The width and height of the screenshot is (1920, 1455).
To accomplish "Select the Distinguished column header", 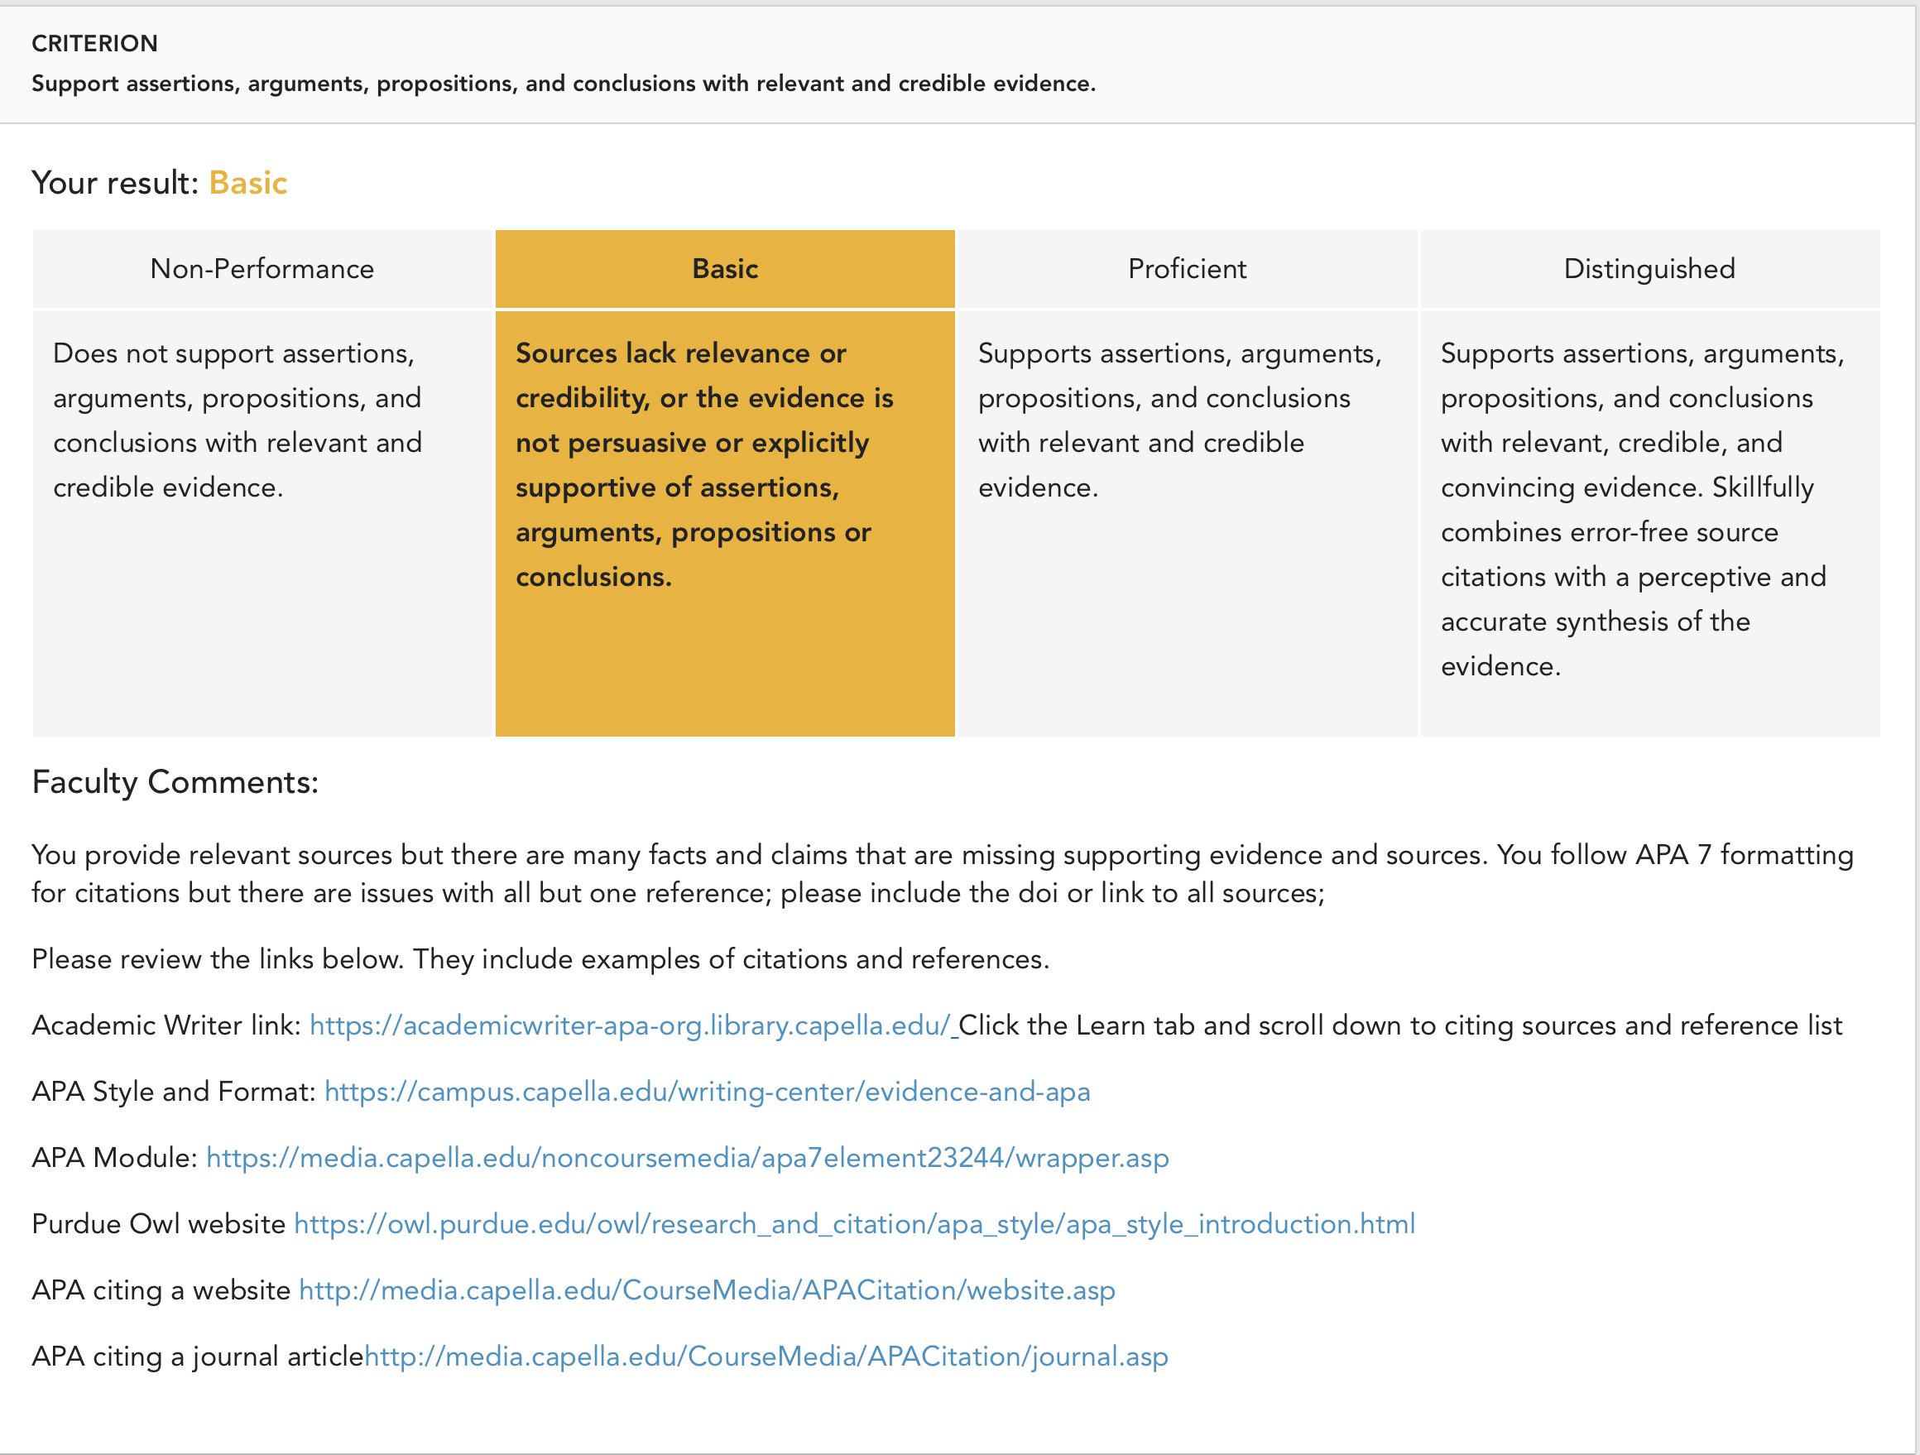I will click(x=1650, y=269).
